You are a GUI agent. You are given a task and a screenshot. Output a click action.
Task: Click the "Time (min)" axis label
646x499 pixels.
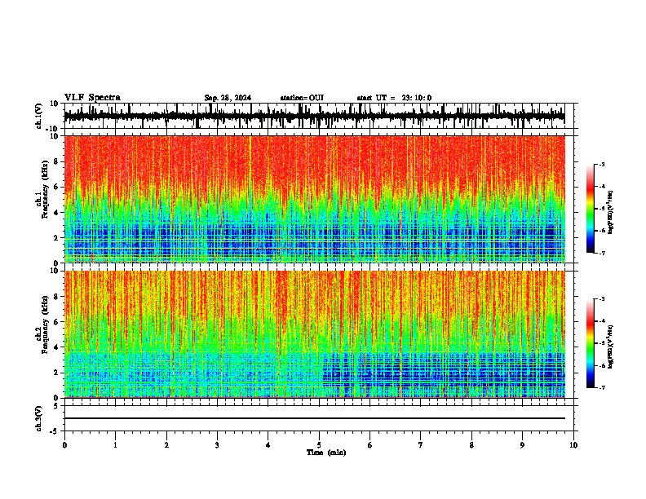[326, 453]
